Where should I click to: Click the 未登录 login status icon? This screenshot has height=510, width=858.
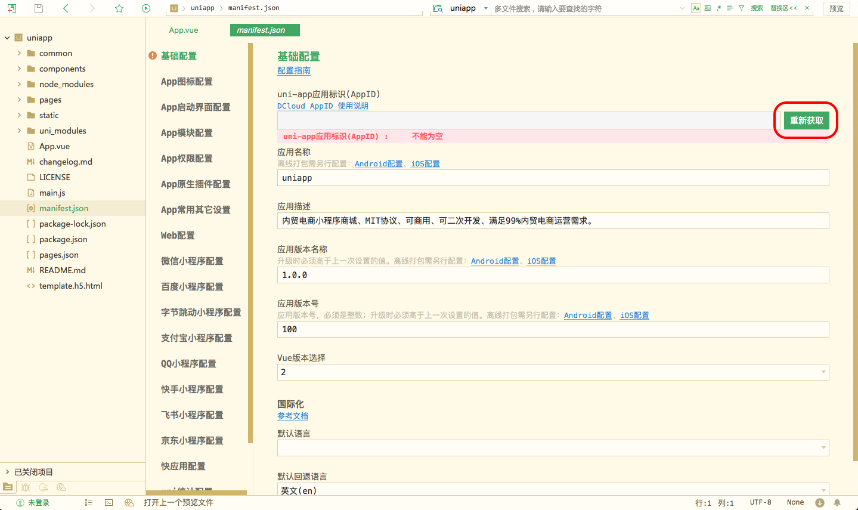(20, 503)
